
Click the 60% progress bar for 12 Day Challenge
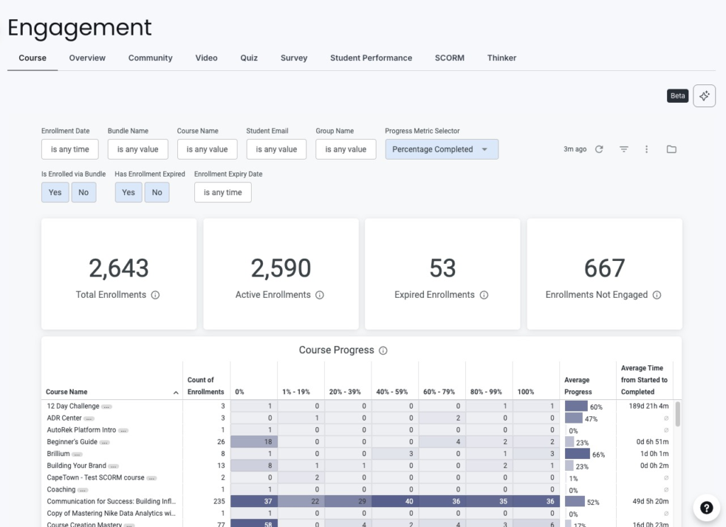[576, 406]
